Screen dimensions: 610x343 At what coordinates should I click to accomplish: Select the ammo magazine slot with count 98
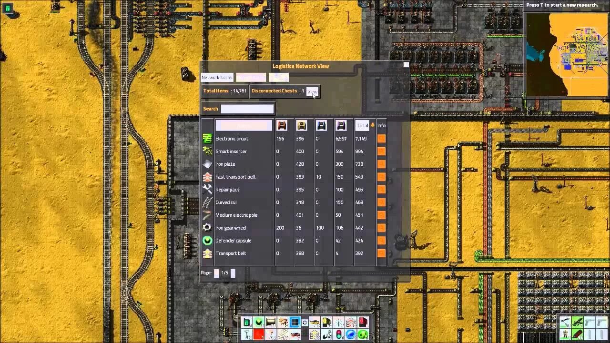click(x=578, y=334)
